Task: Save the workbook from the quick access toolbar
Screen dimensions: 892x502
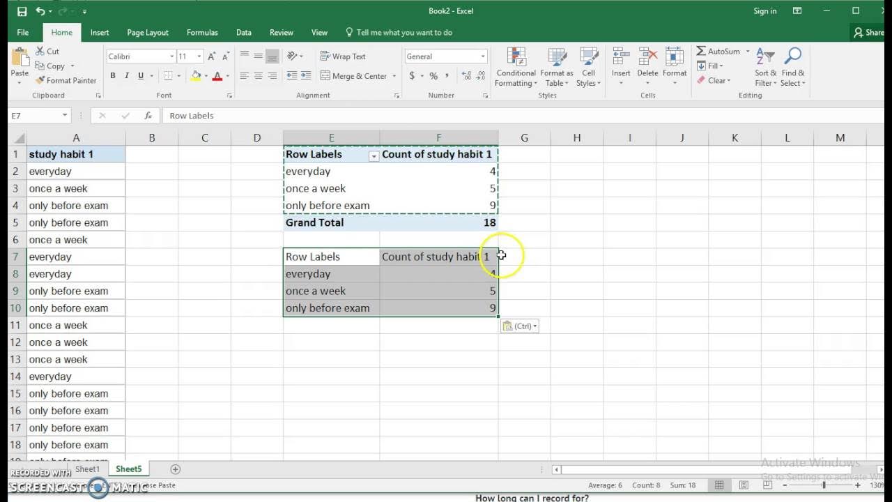Action: click(x=22, y=11)
